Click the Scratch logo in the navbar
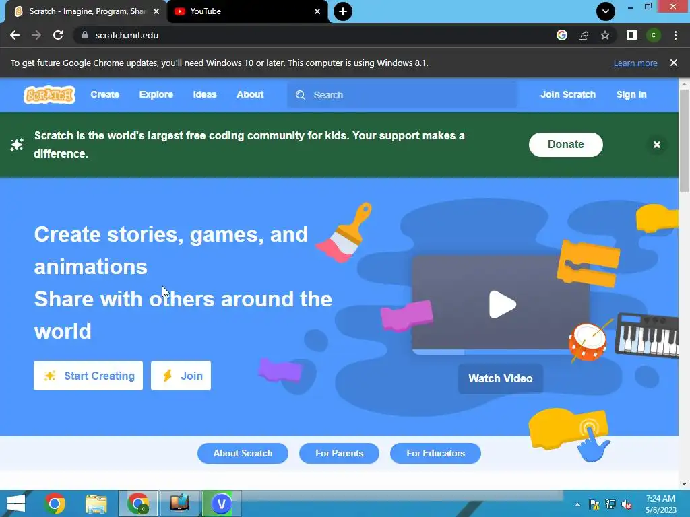 tap(49, 95)
